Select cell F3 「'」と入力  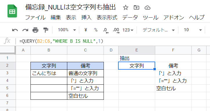pos(173,73)
